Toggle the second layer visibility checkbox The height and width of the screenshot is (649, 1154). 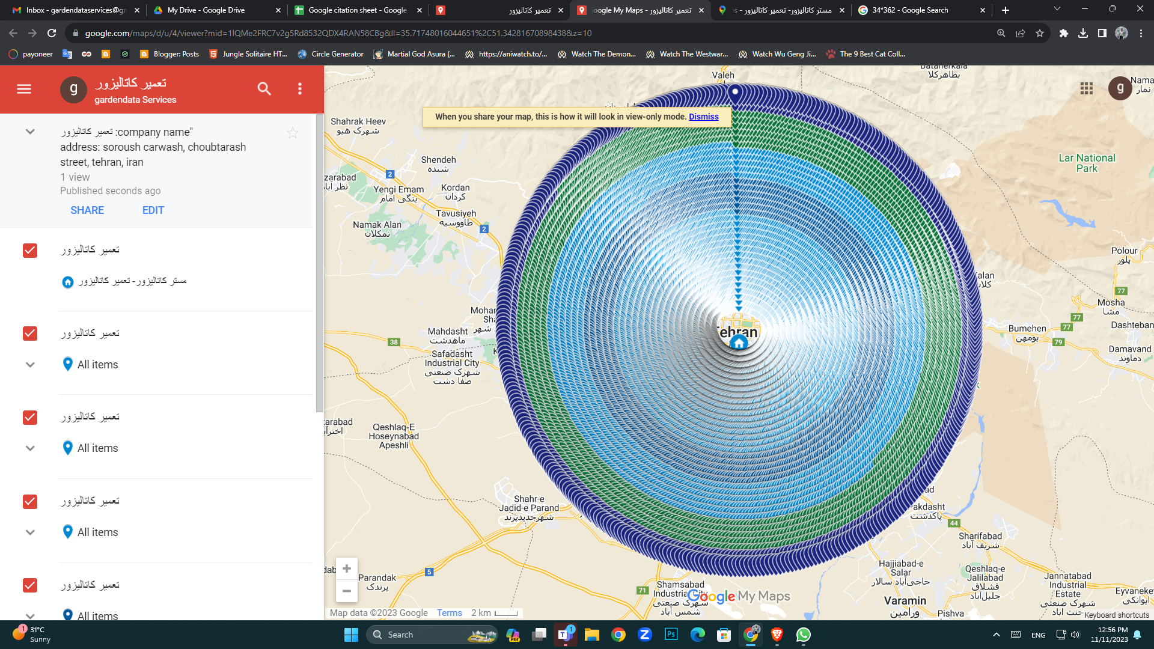pyautogui.click(x=30, y=334)
